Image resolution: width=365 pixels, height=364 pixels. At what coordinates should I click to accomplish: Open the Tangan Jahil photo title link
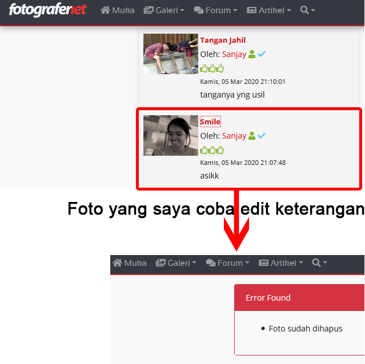coord(223,40)
